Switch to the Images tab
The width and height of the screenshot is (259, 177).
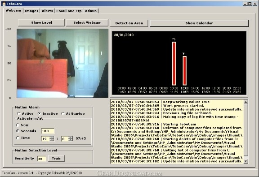click(31, 11)
